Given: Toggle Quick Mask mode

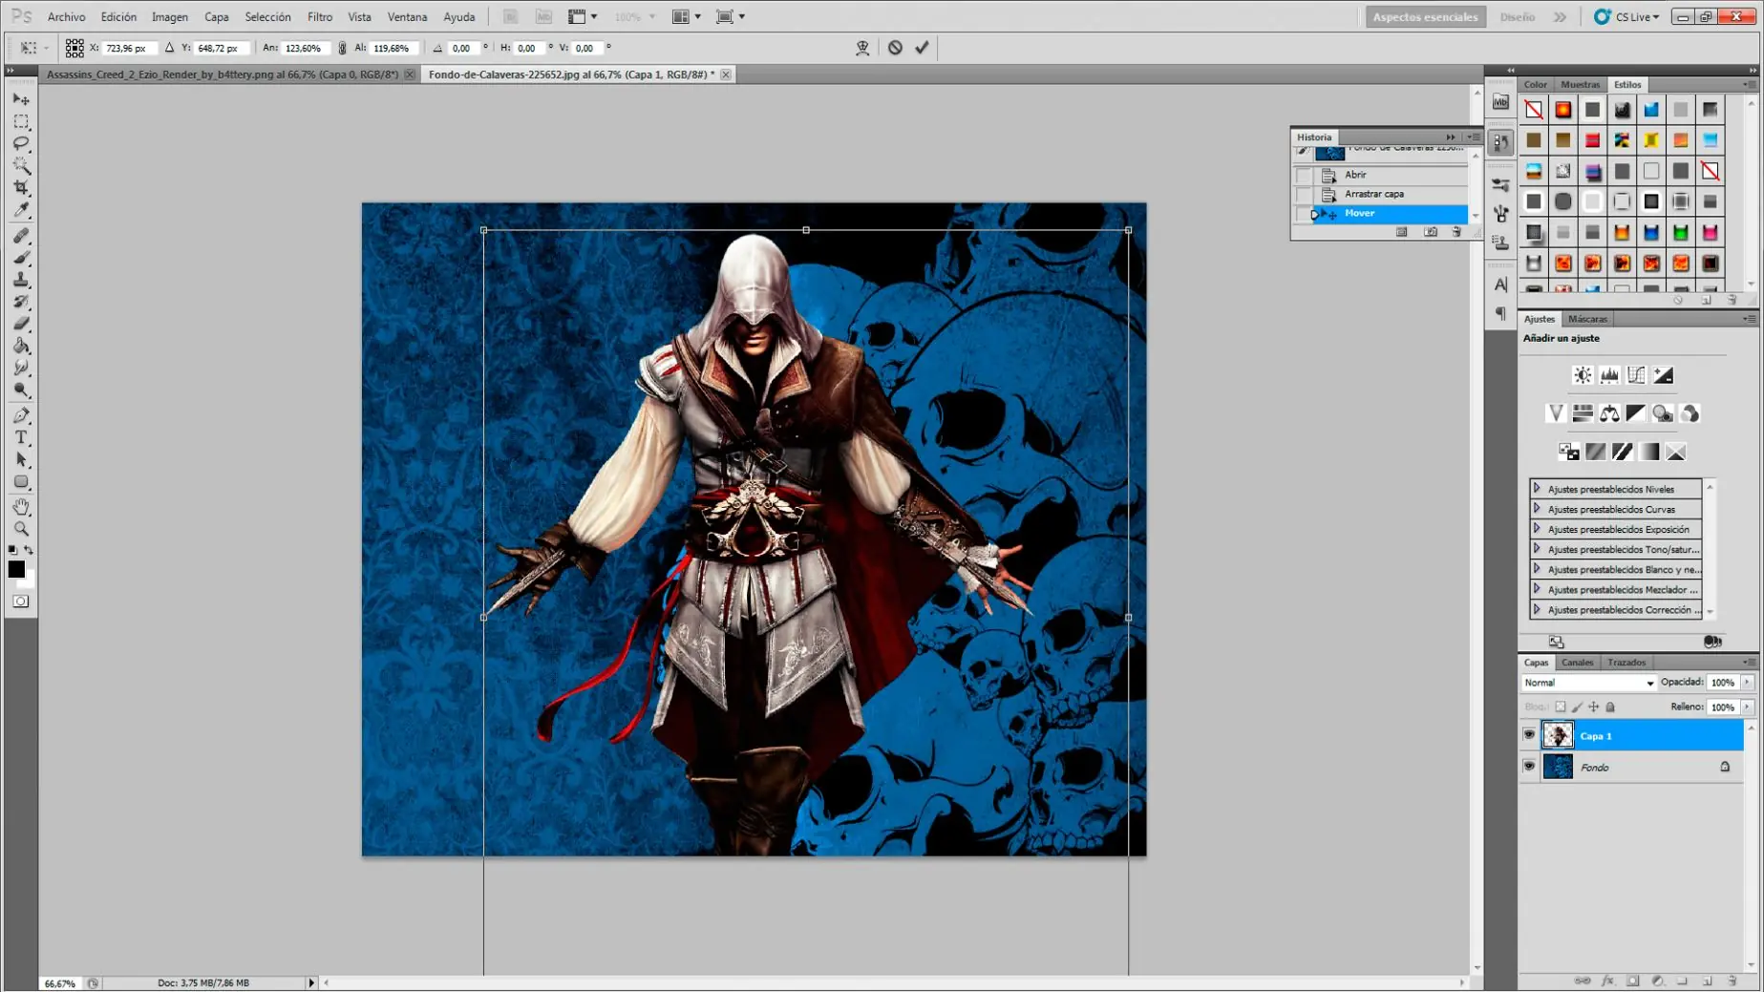Looking at the screenshot, I should (21, 602).
